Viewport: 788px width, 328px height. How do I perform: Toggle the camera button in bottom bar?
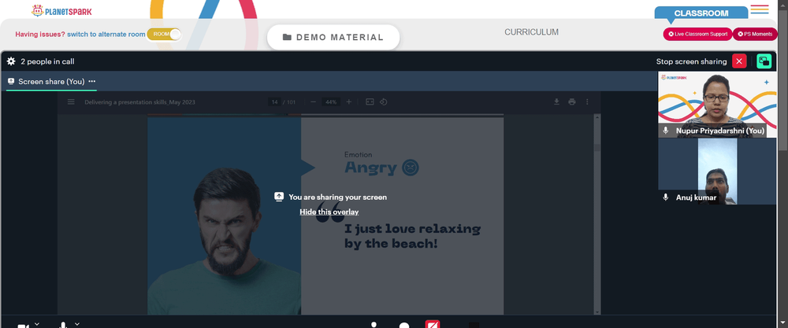click(23, 326)
